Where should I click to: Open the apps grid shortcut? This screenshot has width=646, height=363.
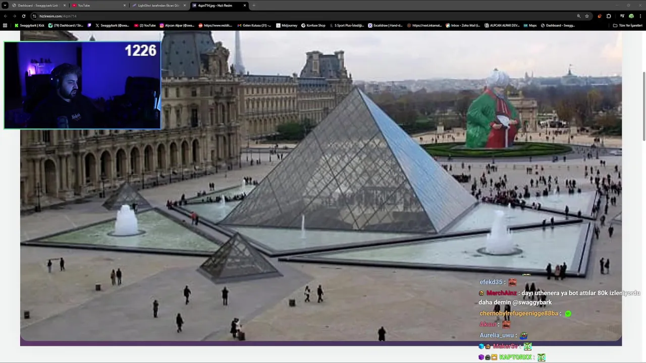pos(5,25)
